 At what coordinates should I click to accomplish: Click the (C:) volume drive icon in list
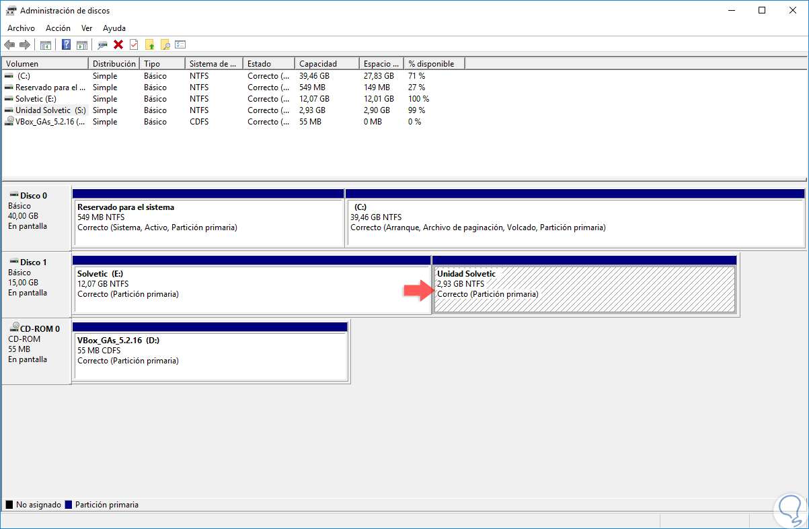9,76
